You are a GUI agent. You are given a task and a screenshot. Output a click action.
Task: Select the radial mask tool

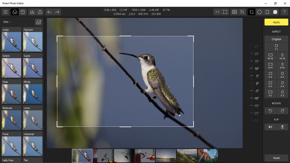click(260, 12)
